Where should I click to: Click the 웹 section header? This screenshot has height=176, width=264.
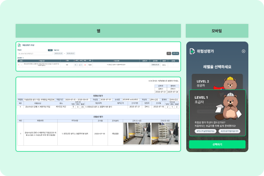pos(98,31)
